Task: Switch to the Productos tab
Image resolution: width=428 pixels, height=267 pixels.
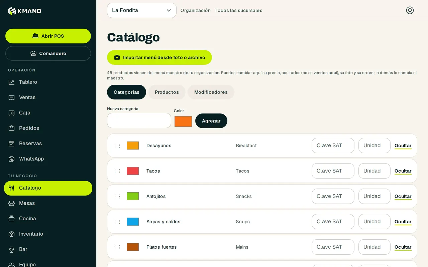Action: tap(167, 92)
